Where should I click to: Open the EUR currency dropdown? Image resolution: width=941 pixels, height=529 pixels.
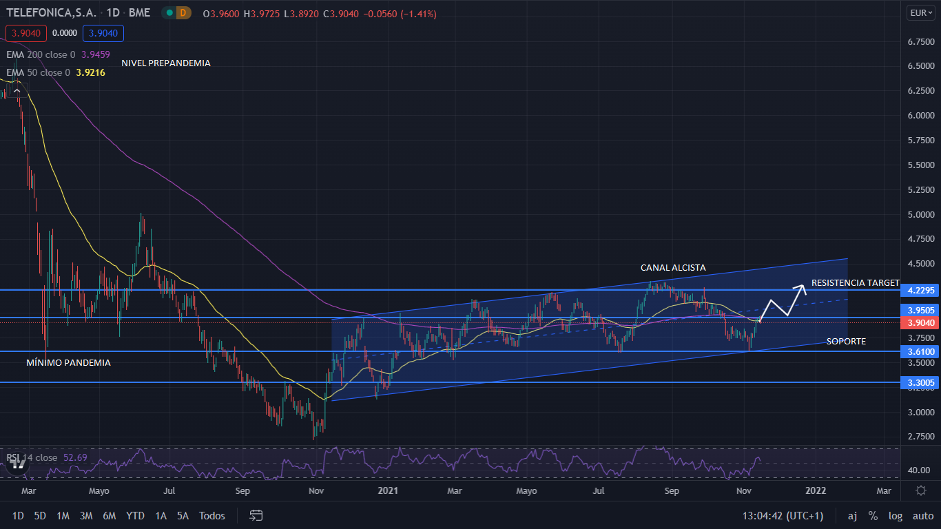pyautogui.click(x=921, y=12)
